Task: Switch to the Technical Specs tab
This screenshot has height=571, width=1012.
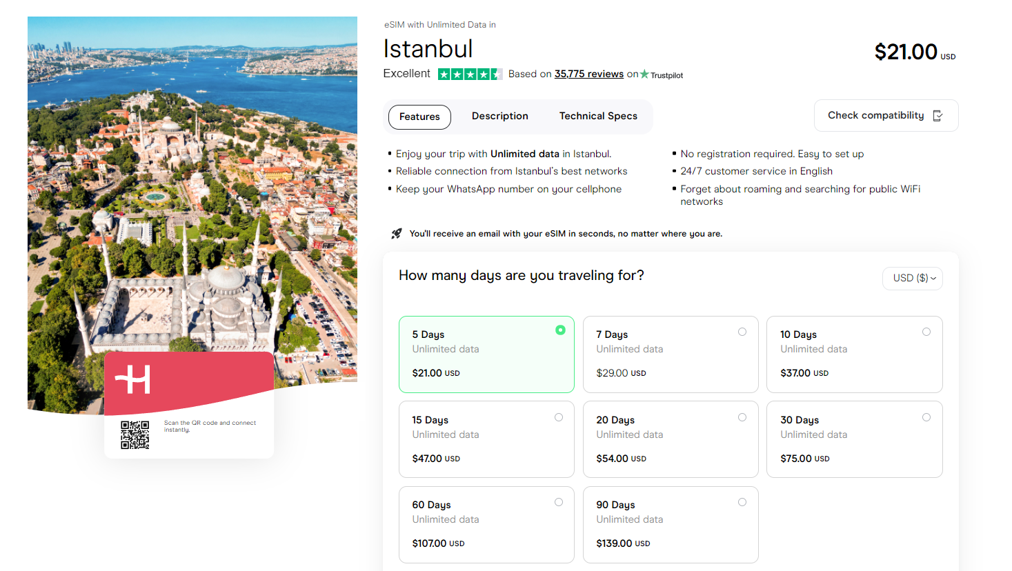Action: click(x=597, y=116)
